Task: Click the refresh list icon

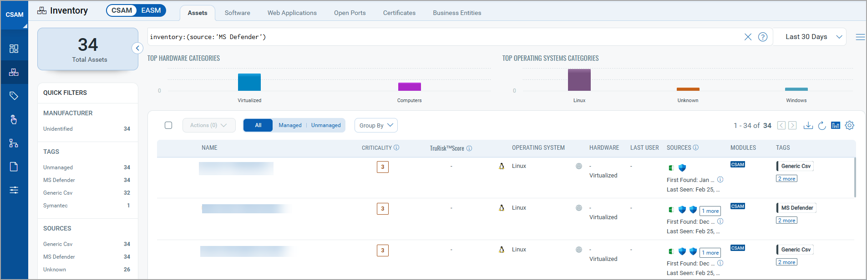Action: [821, 126]
